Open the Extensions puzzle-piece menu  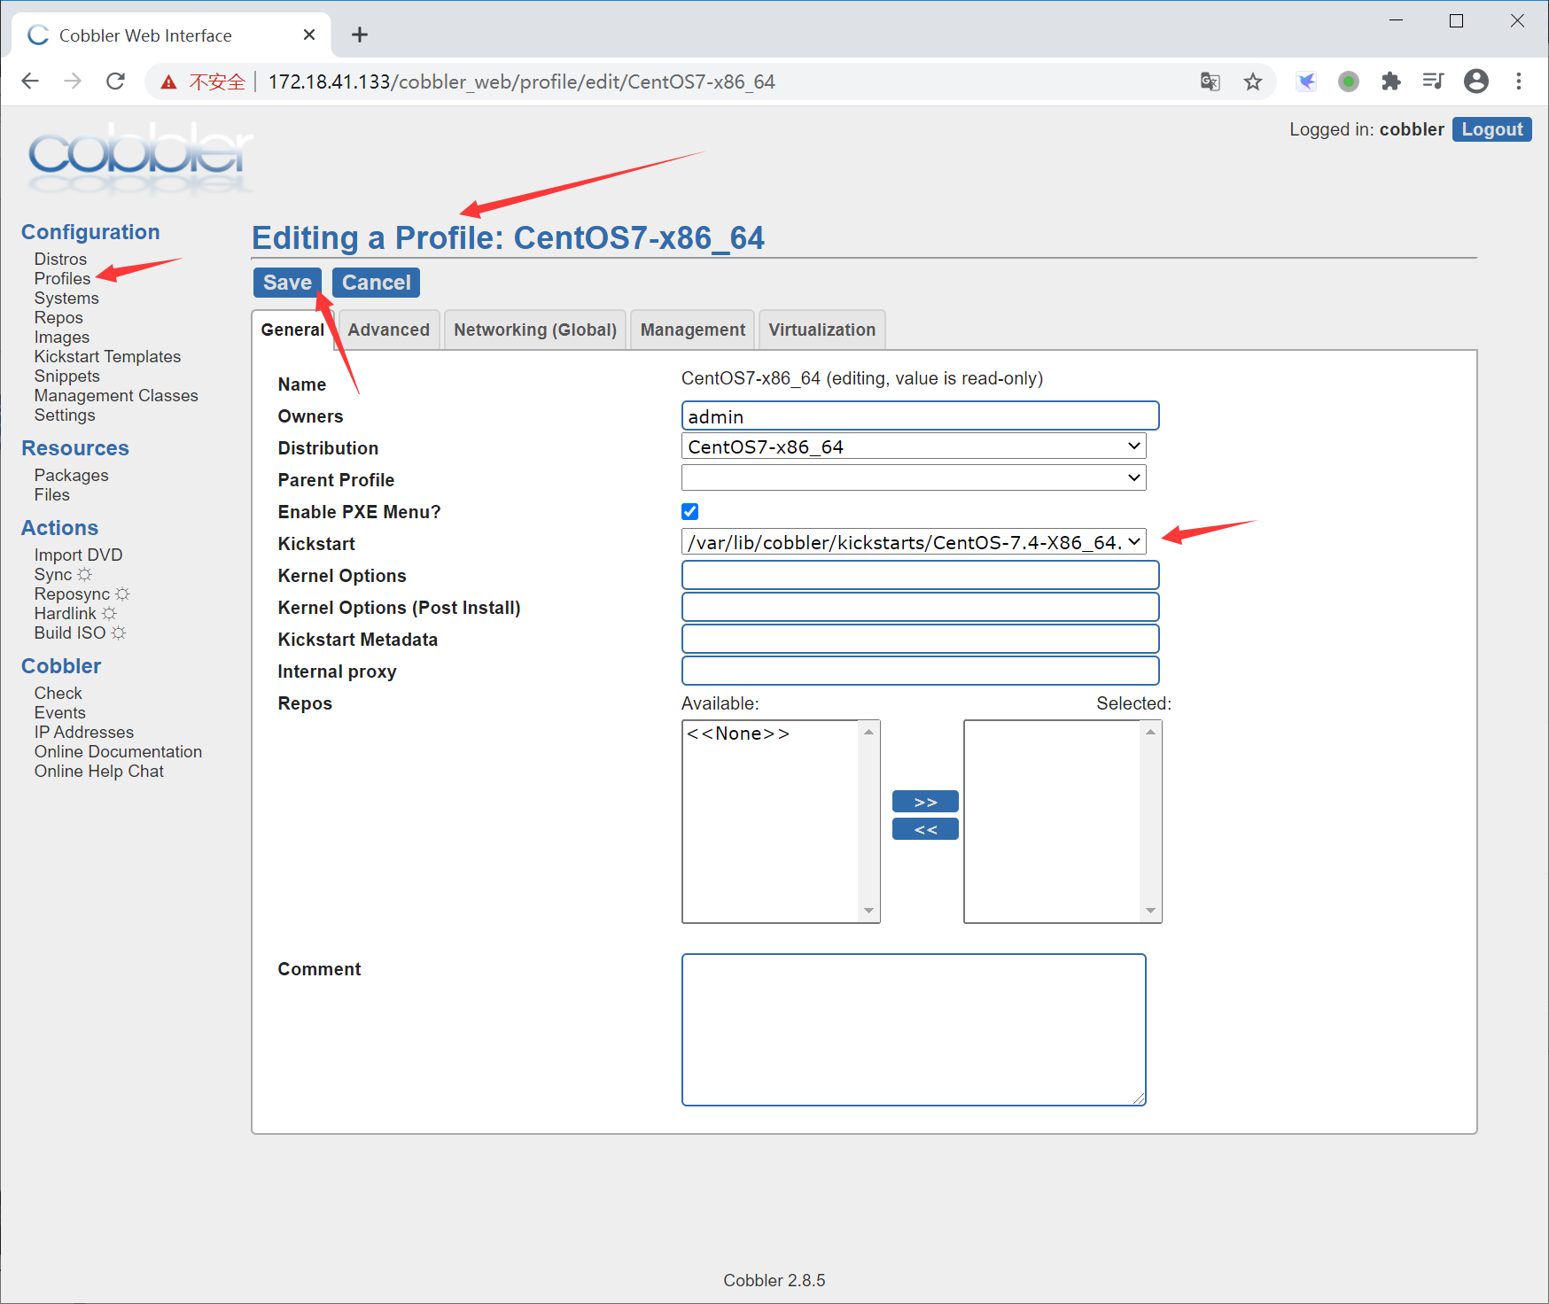click(1390, 81)
